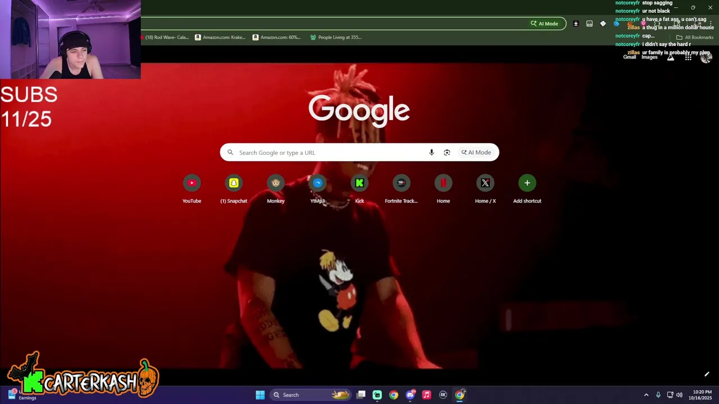Switch to the active Chrome taskbar window
Image resolution: width=719 pixels, height=404 pixels.
pos(459,395)
